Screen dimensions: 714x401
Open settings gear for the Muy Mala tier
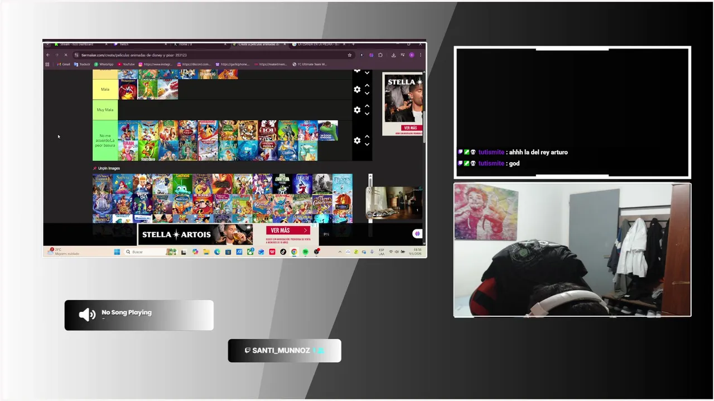[x=357, y=110]
